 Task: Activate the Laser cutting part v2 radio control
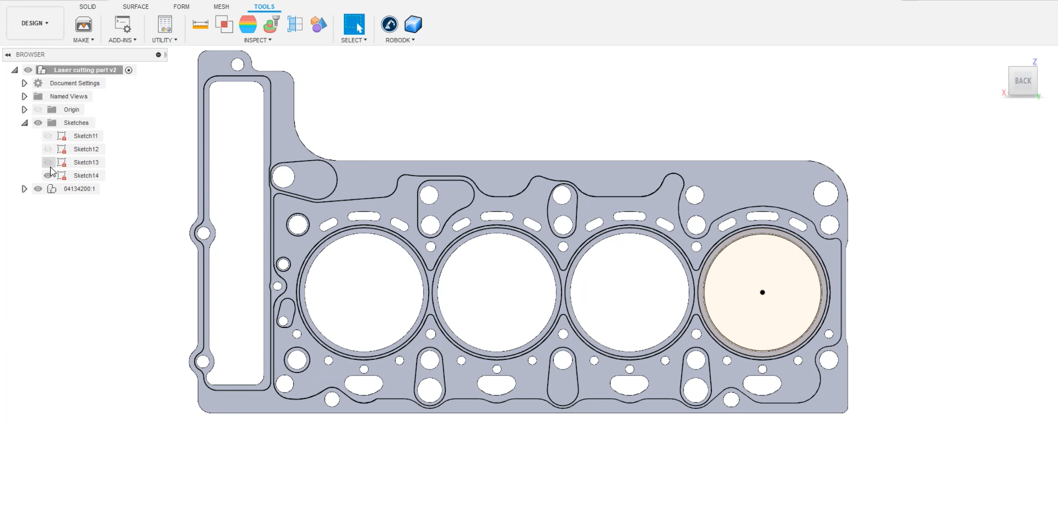coord(128,70)
